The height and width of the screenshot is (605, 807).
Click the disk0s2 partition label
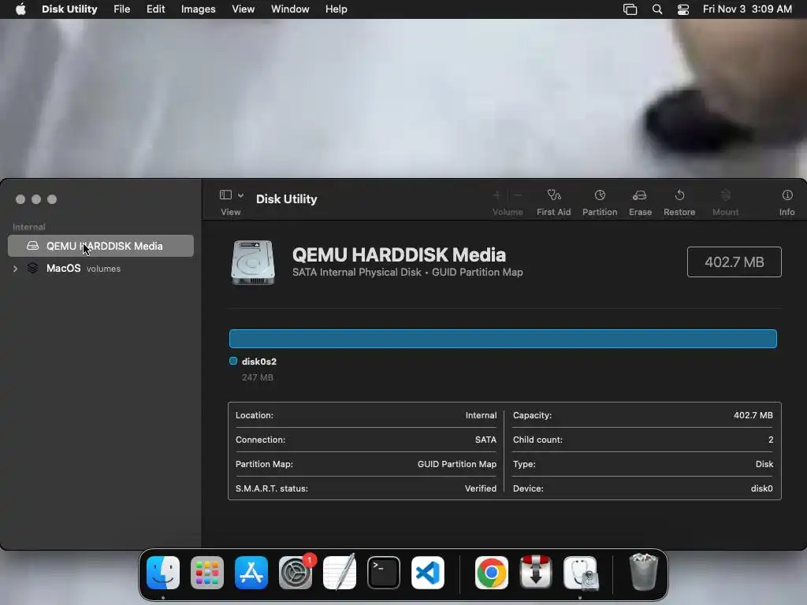tap(259, 362)
